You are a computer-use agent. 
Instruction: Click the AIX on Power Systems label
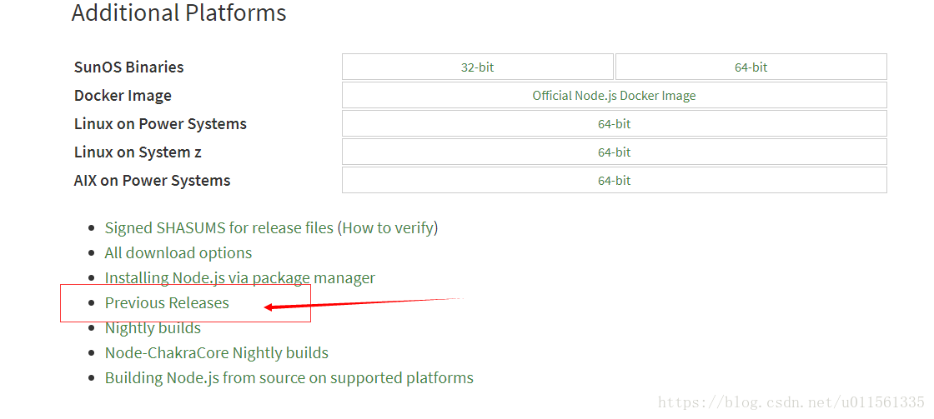point(152,180)
